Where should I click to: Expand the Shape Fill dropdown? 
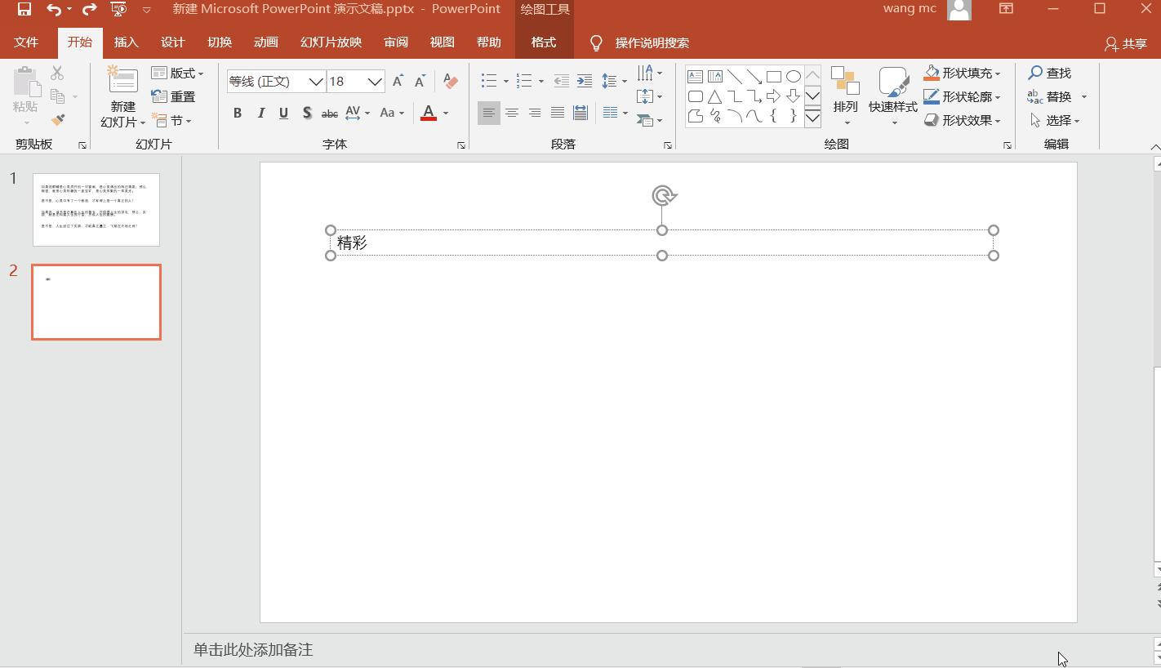pyautogui.click(x=998, y=73)
